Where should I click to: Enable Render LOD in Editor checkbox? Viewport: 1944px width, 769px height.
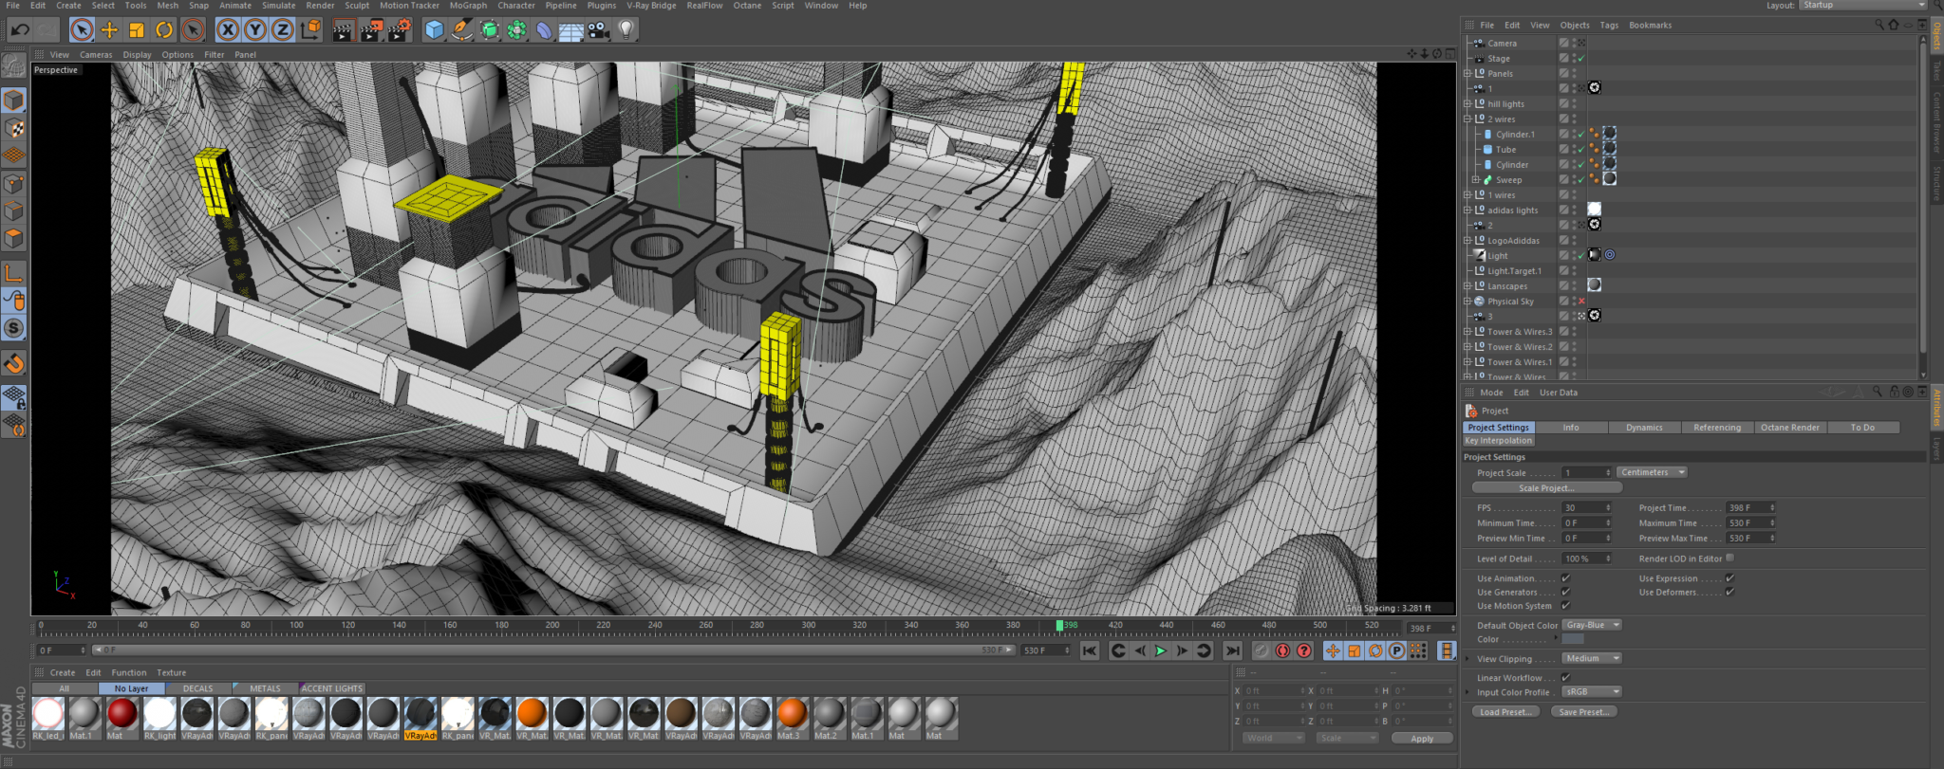pos(1729,558)
